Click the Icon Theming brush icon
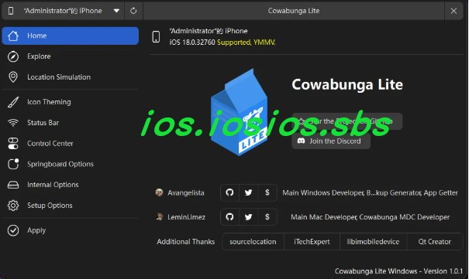This screenshot has width=469, height=279. [x=13, y=102]
